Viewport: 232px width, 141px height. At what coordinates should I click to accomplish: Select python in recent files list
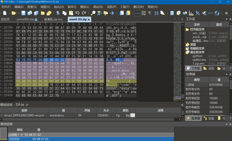197,56
